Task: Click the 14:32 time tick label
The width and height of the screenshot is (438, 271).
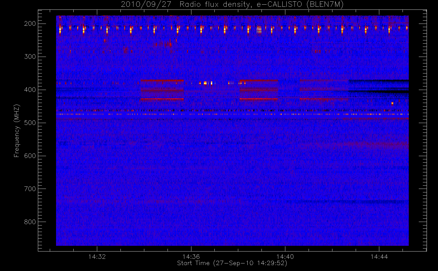Action: 97,257
